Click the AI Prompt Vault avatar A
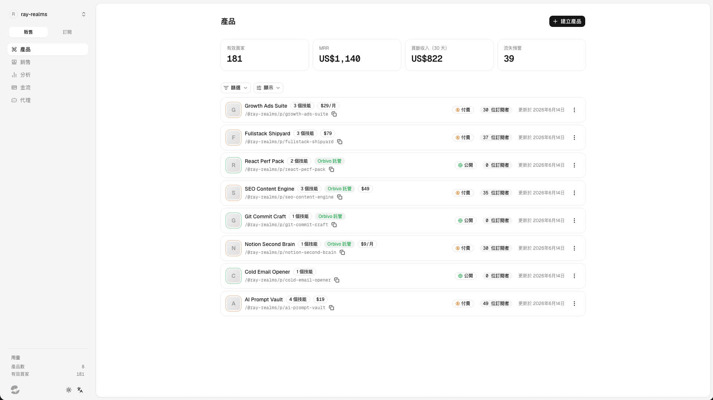Screen dimensions: 713x400 [x=234, y=304]
